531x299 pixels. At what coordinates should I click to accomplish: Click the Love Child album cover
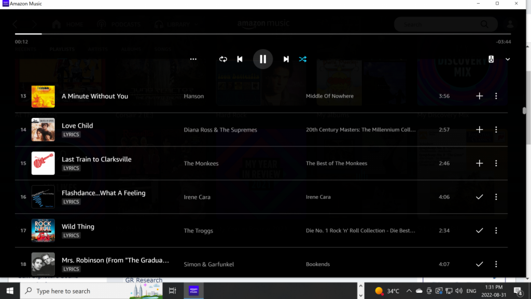point(43,129)
